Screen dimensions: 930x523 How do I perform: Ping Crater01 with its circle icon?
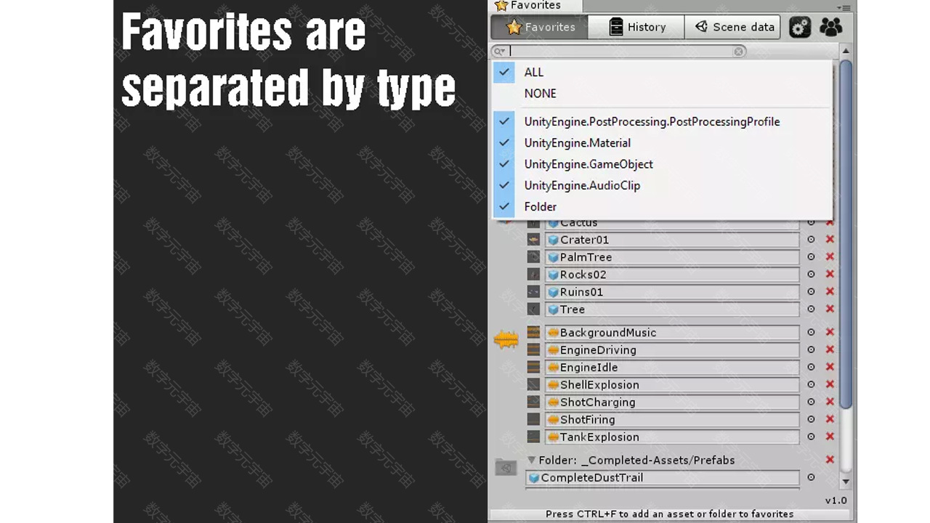811,240
